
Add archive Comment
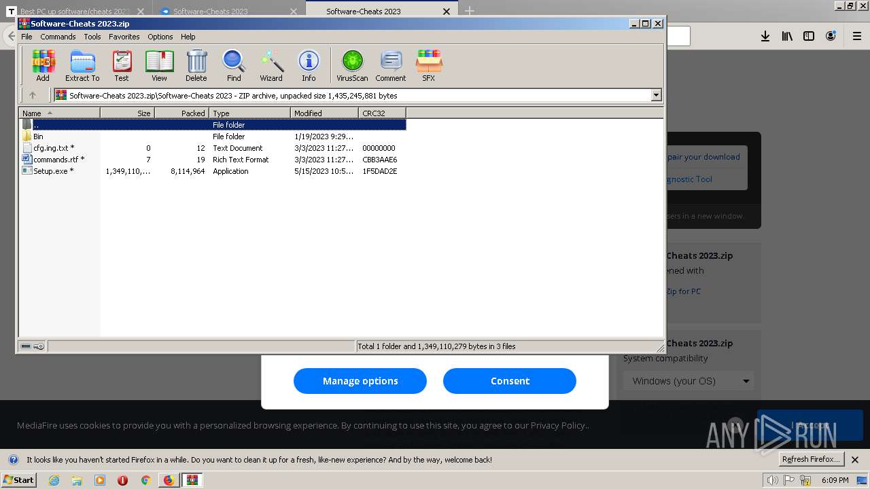(391, 66)
